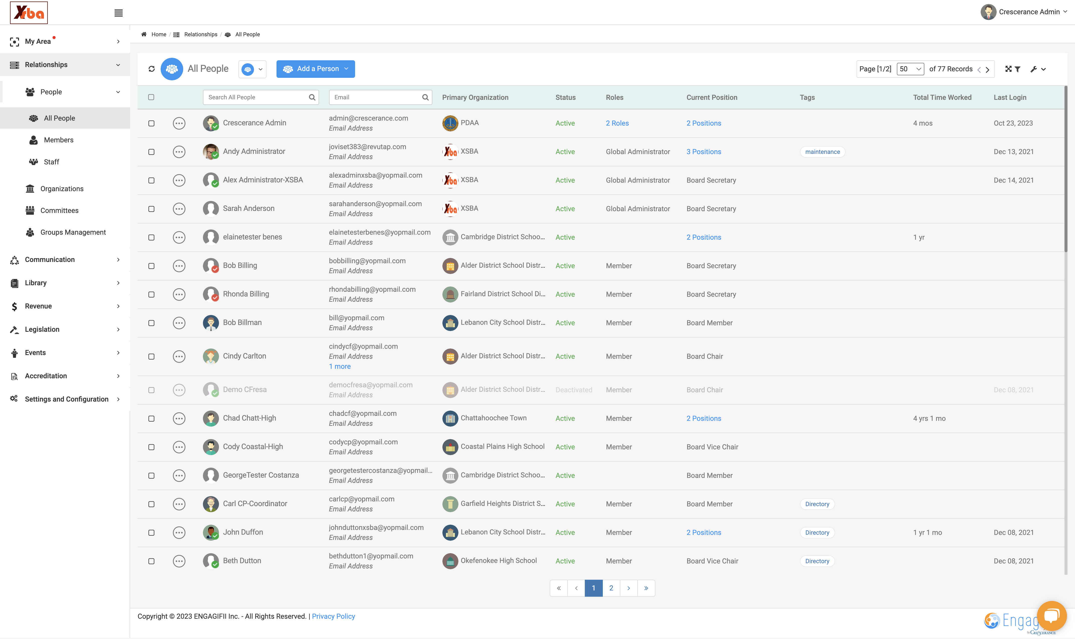The height and width of the screenshot is (639, 1075).
Task: Check the Alex Administrator-XSBA row checkbox
Action: click(x=152, y=180)
